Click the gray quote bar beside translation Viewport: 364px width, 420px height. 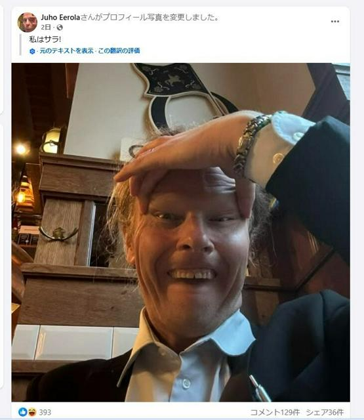tap(20, 45)
